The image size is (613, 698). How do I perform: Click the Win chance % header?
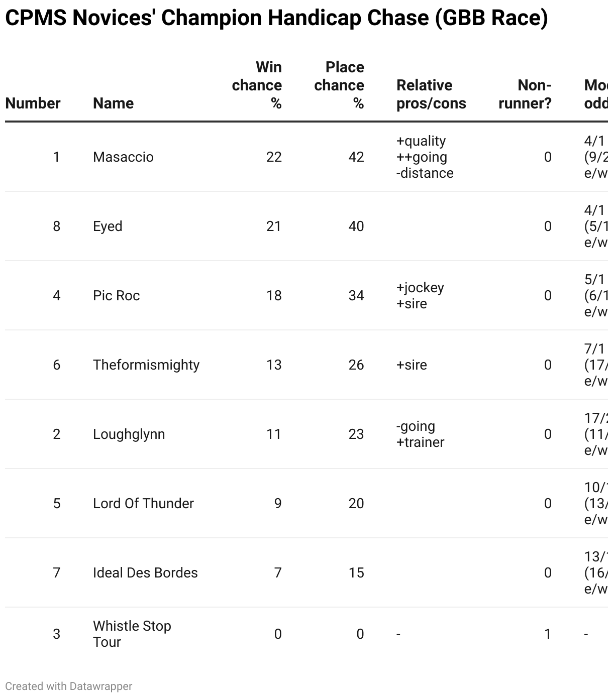coord(257,85)
